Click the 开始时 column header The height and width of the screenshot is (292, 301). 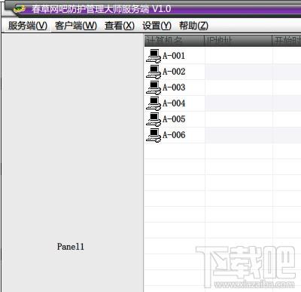[x=287, y=41]
